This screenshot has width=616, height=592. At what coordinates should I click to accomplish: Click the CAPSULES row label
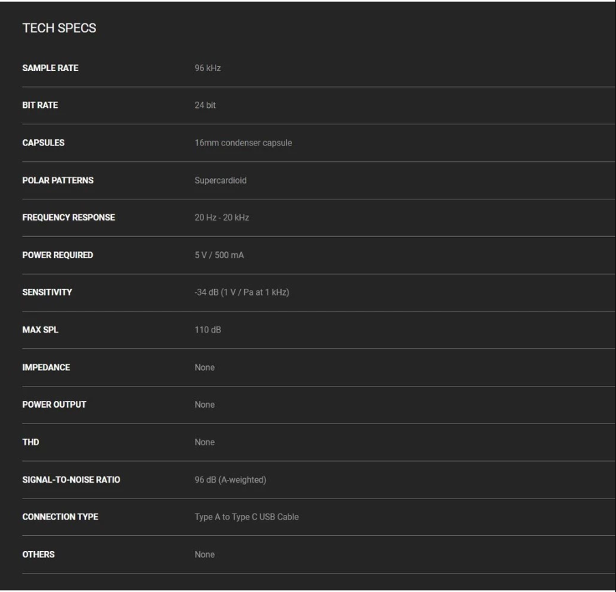43,143
